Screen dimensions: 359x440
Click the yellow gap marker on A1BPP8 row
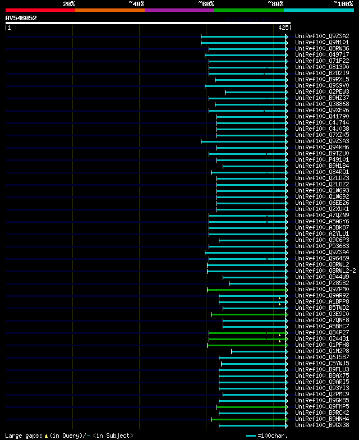279,304
